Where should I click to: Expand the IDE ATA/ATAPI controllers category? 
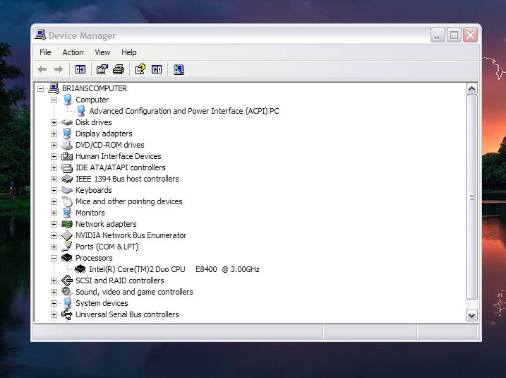click(x=54, y=167)
